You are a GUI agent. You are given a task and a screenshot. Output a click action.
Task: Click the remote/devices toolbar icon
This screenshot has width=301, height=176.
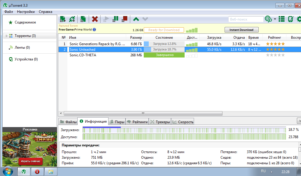point(291,19)
